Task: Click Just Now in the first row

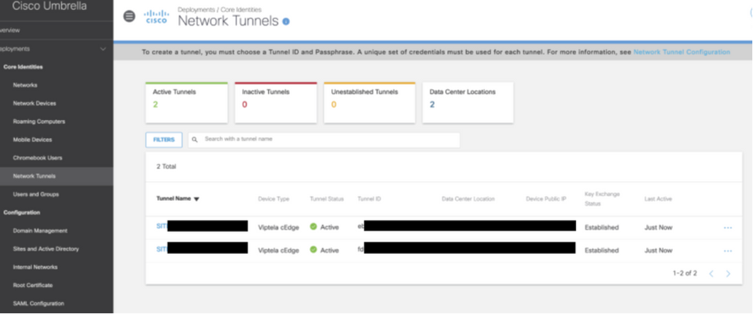Action: (658, 228)
